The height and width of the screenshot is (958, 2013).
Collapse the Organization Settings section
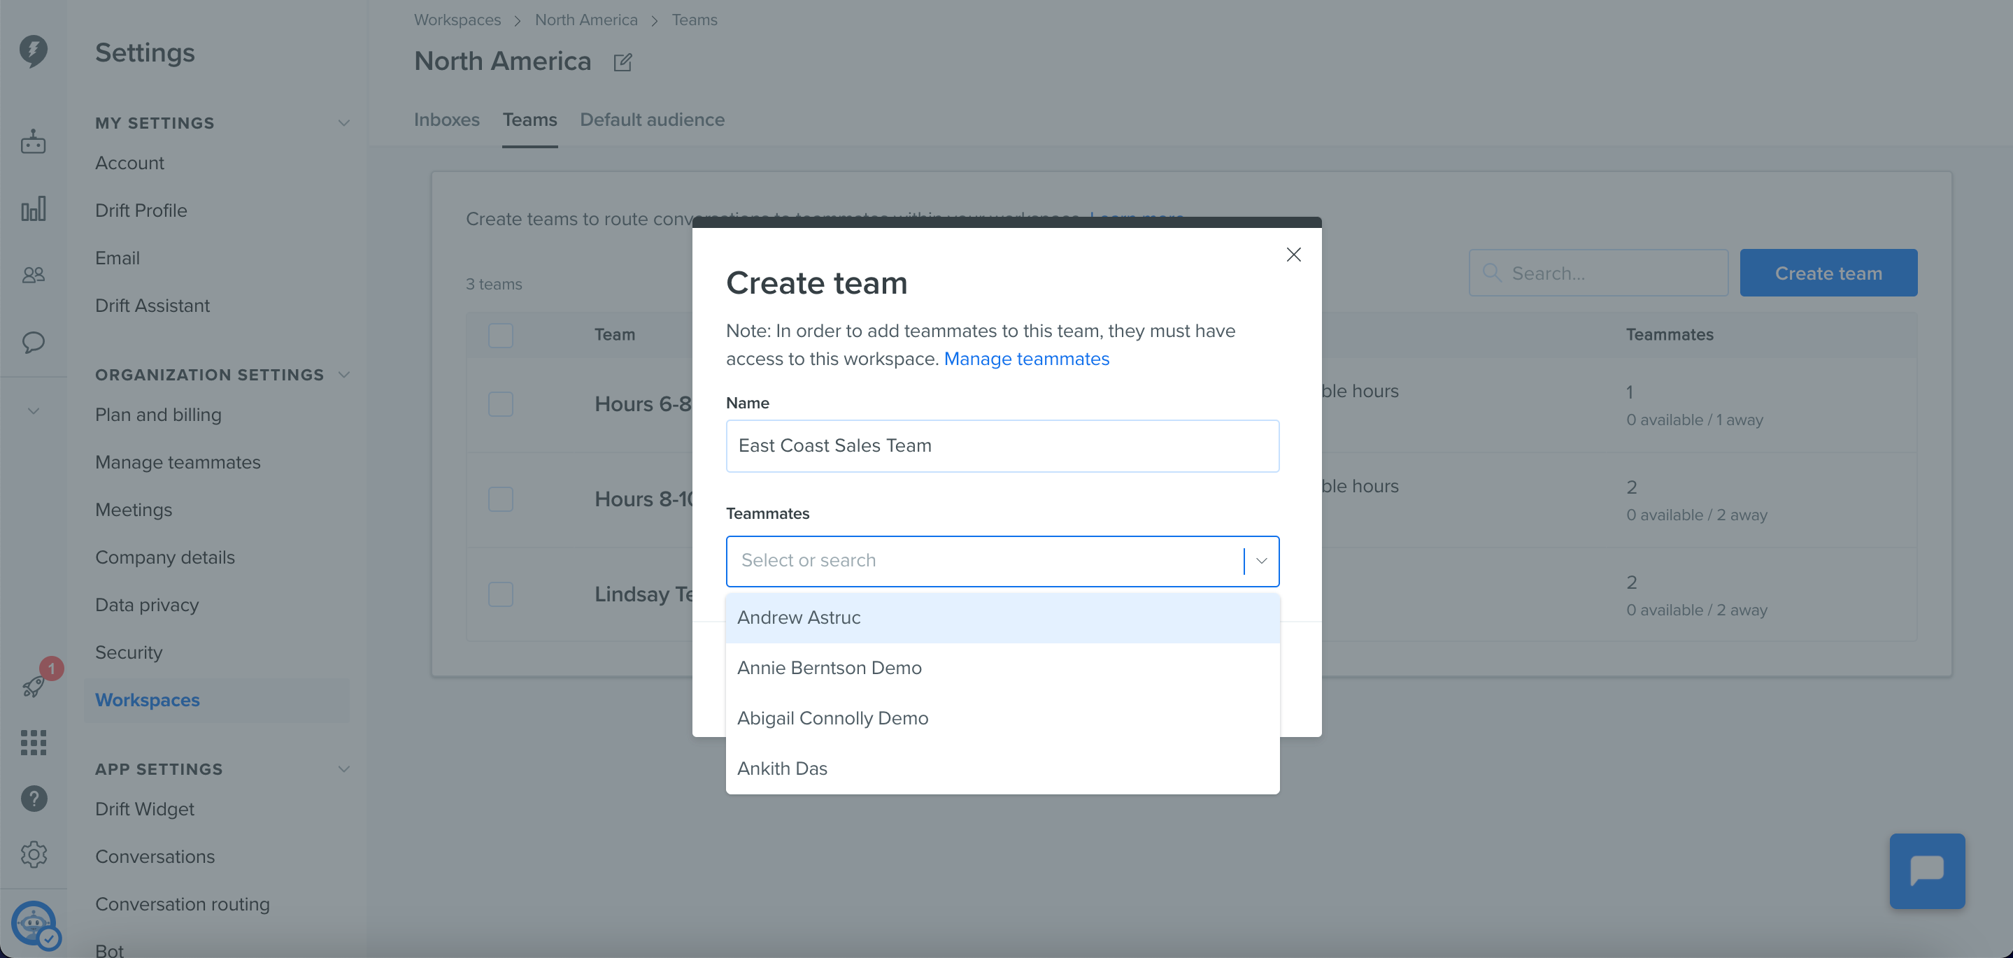[x=343, y=374]
